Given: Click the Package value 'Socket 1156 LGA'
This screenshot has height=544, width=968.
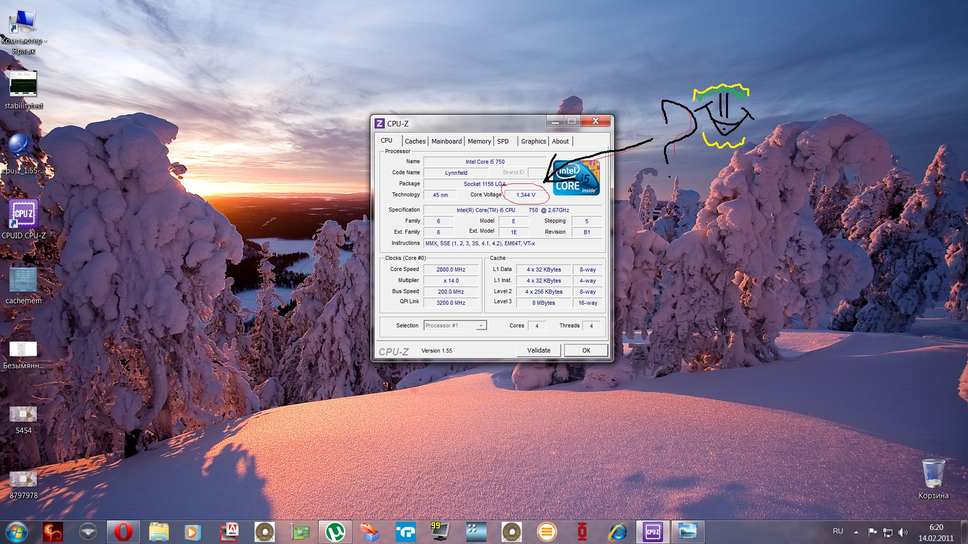Looking at the screenshot, I should click(x=485, y=184).
